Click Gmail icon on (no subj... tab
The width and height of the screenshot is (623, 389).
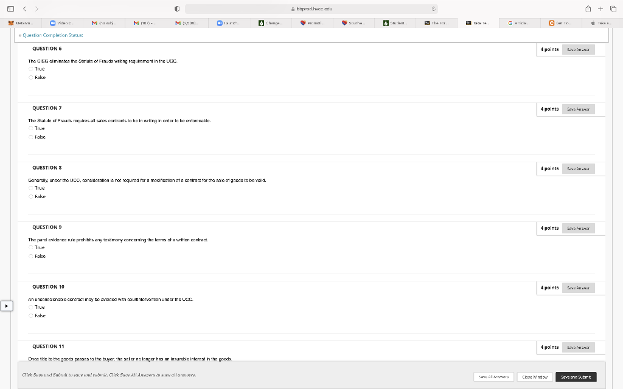point(94,23)
